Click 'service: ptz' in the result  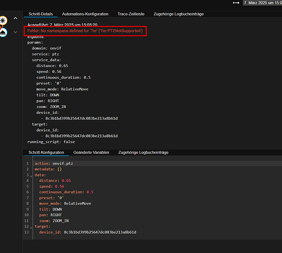pyautogui.click(x=46, y=54)
